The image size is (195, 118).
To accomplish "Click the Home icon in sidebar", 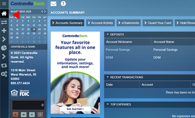I will click(4, 13).
